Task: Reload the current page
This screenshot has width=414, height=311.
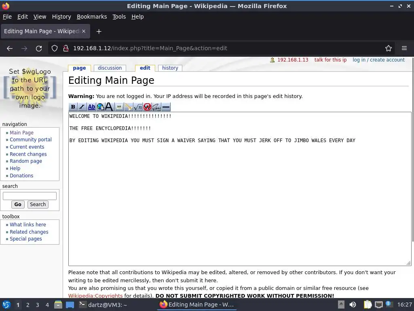Action: 39,49
